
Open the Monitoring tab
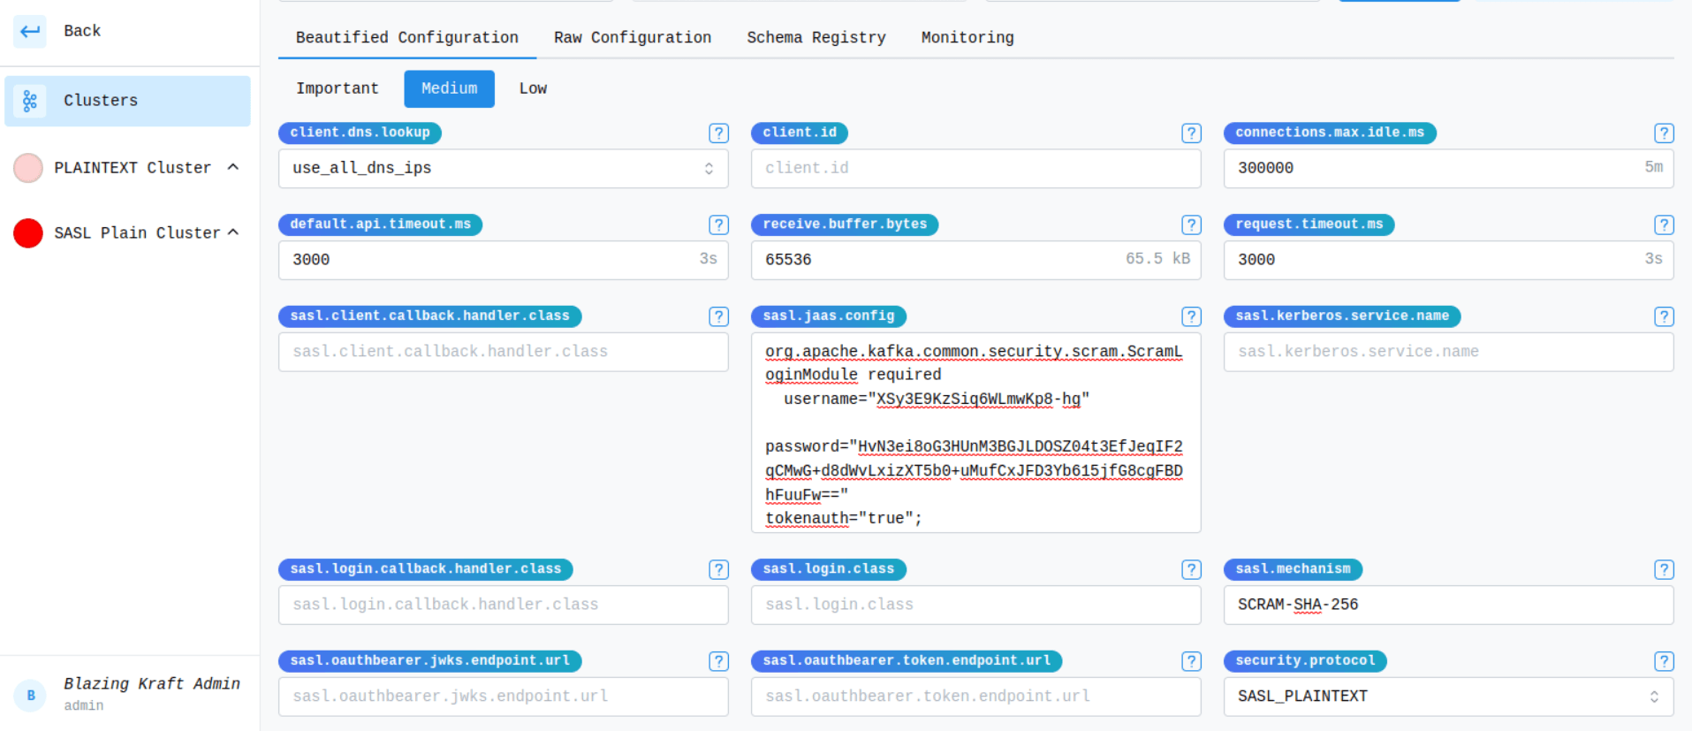(967, 38)
